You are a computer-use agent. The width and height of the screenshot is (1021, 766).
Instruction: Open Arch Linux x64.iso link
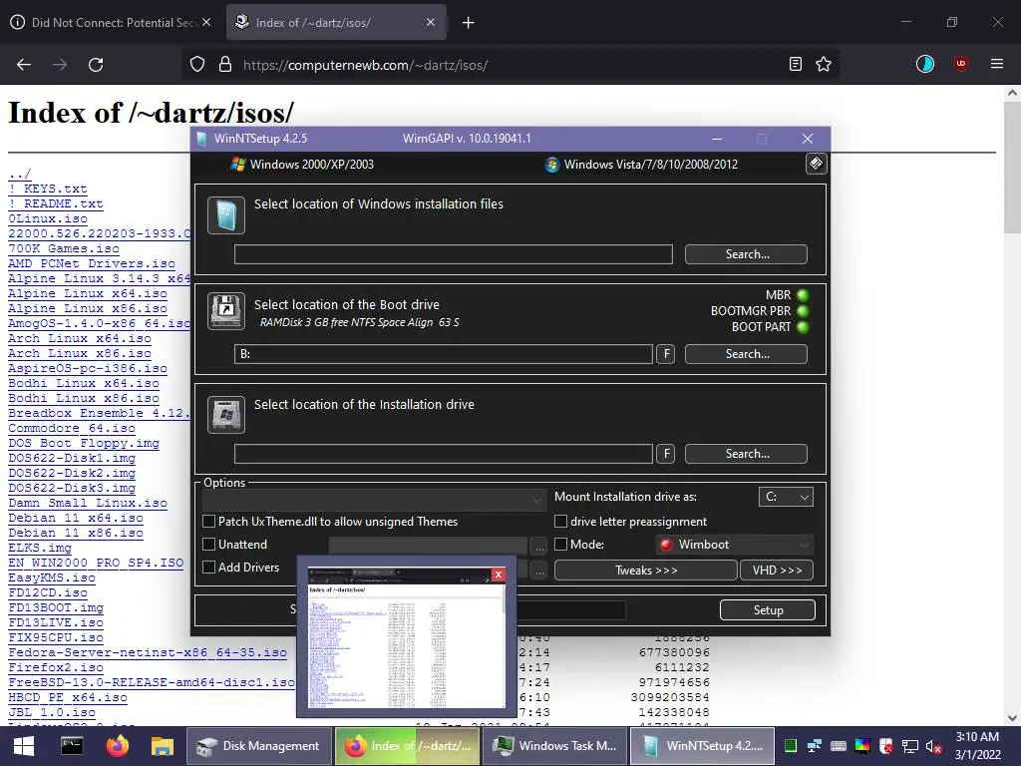point(80,338)
